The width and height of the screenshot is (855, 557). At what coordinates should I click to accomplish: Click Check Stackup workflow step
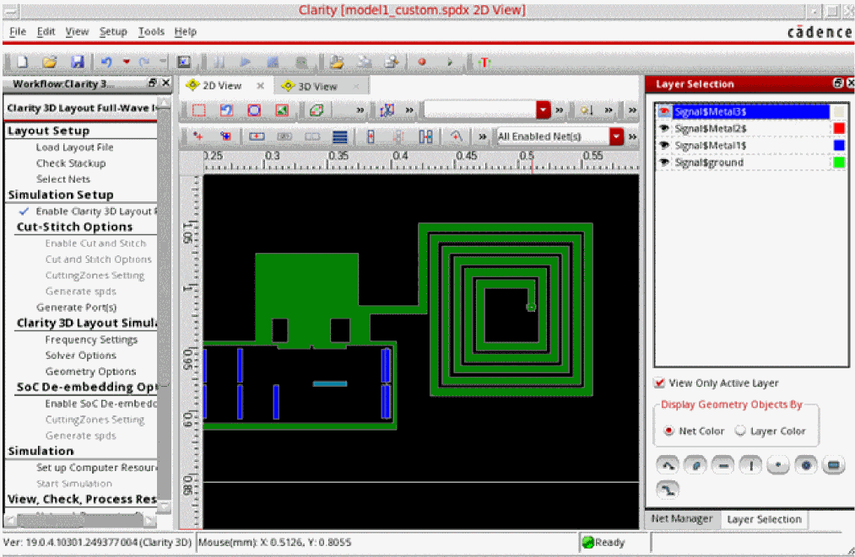[x=71, y=163]
